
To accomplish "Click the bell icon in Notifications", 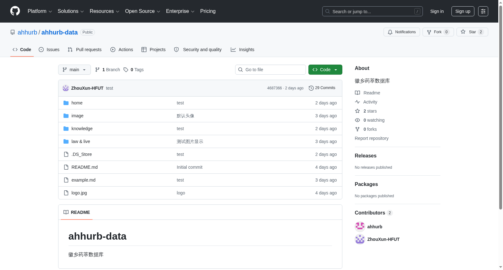I will click(390, 32).
